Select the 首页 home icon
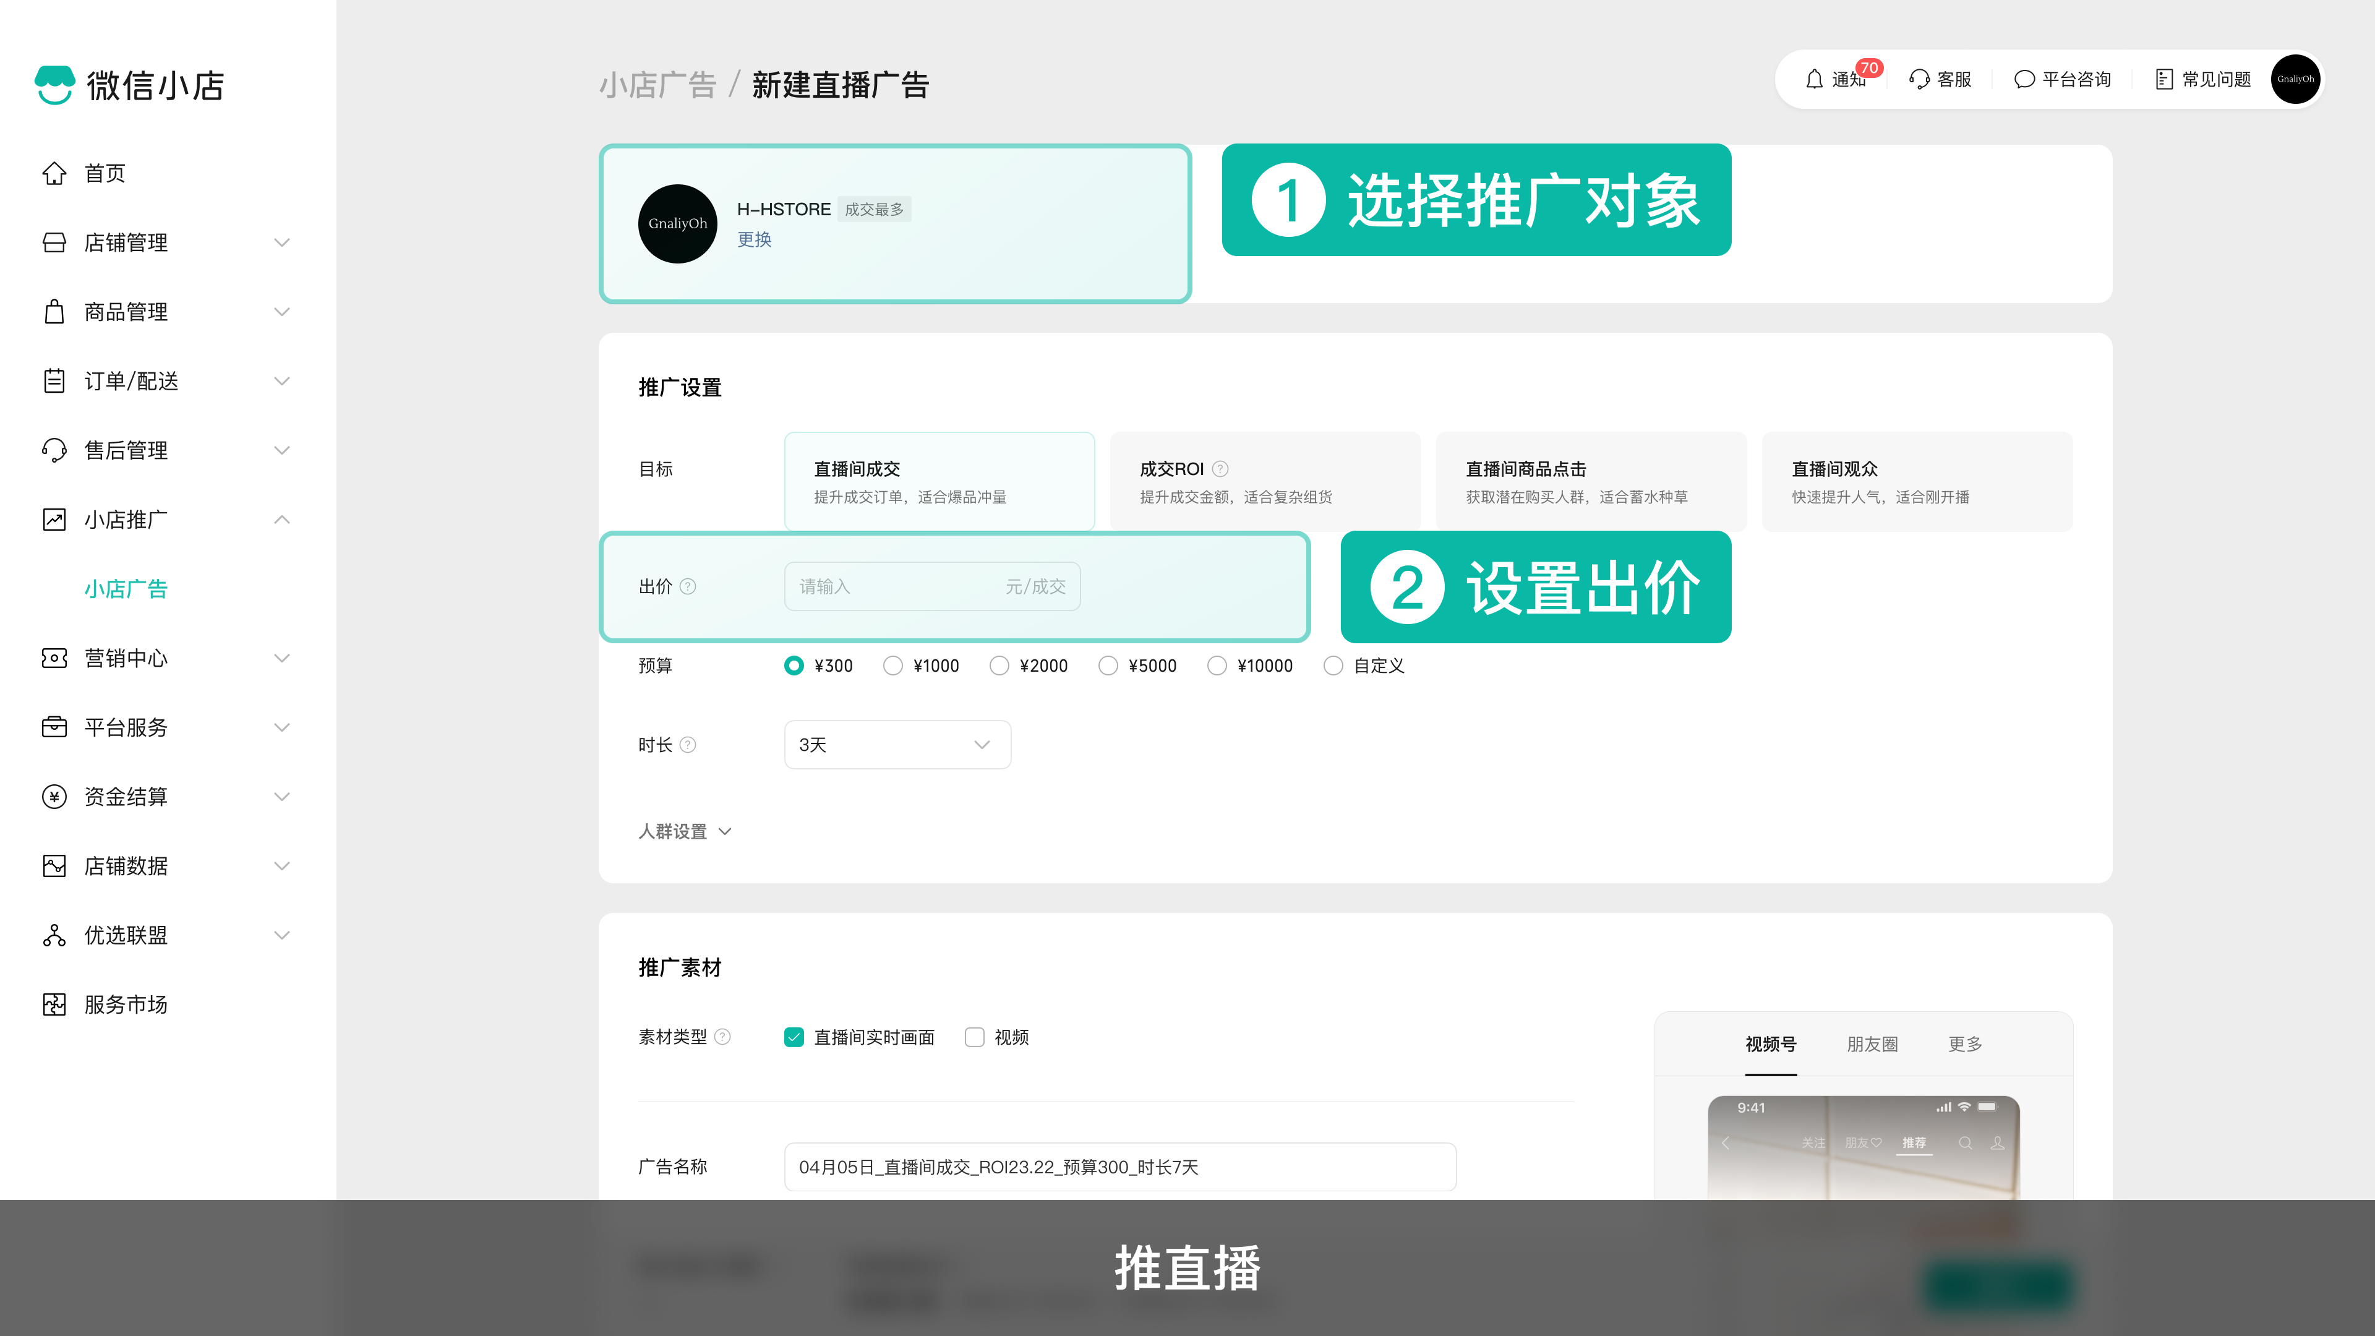Image resolution: width=2375 pixels, height=1336 pixels. coord(53,173)
